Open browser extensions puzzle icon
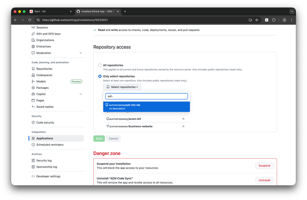This screenshot has width=307, height=200. click(x=274, y=20)
